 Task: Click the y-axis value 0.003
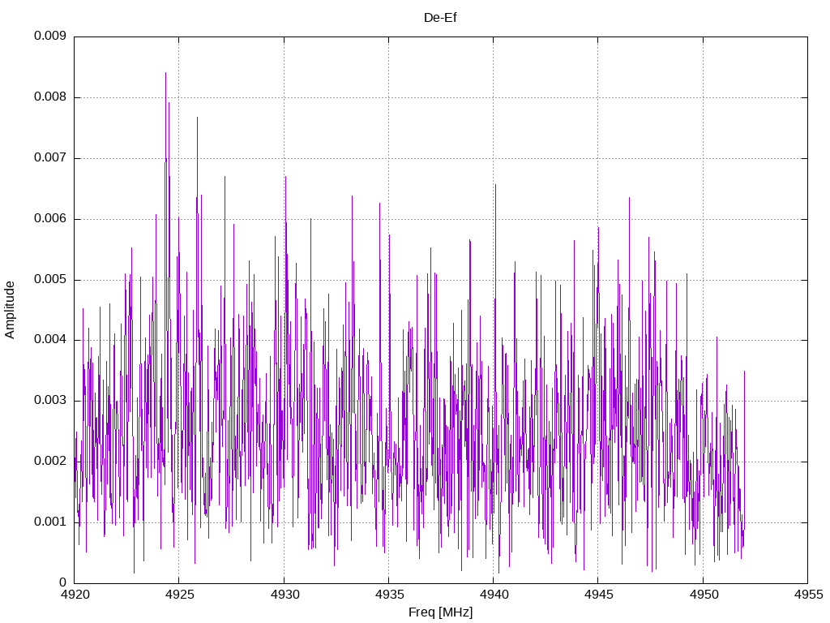(x=49, y=401)
